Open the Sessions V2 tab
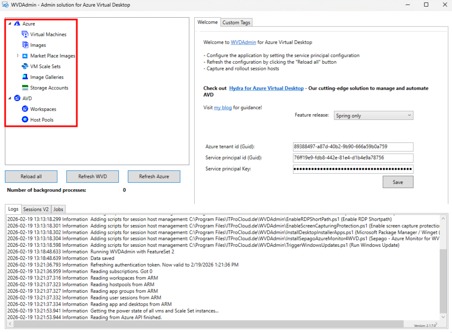The width and height of the screenshot is (452, 333). click(36, 209)
